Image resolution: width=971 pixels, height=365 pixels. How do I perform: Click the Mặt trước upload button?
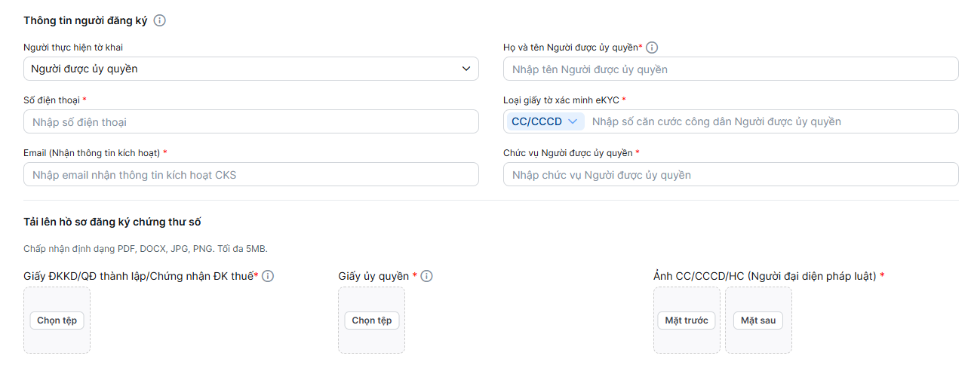tap(687, 321)
